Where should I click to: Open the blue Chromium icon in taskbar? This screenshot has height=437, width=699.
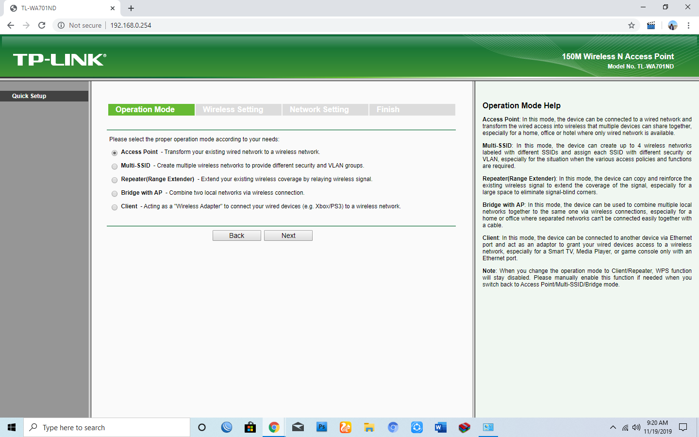pos(393,427)
